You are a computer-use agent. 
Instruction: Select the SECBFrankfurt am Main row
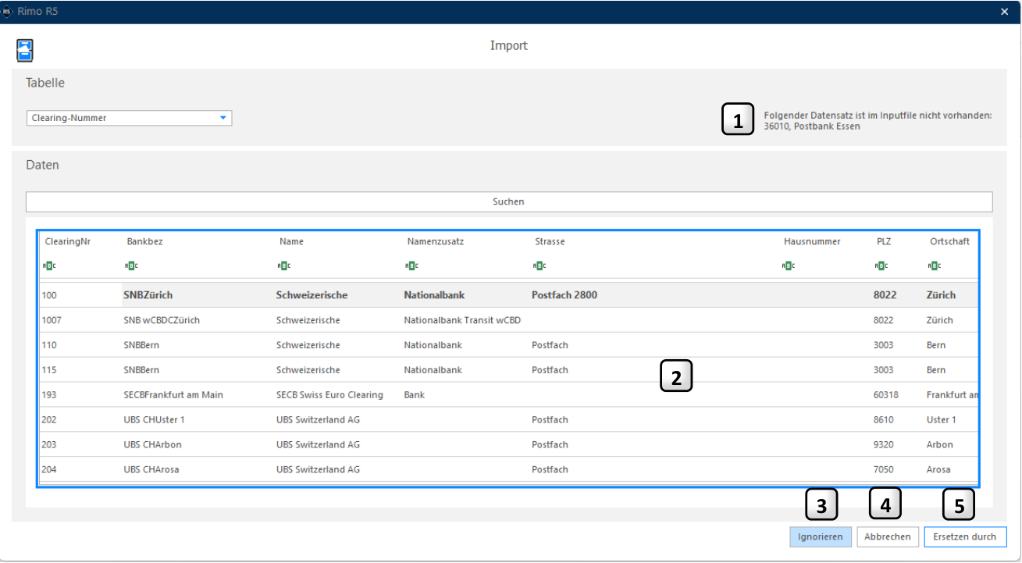click(x=508, y=395)
